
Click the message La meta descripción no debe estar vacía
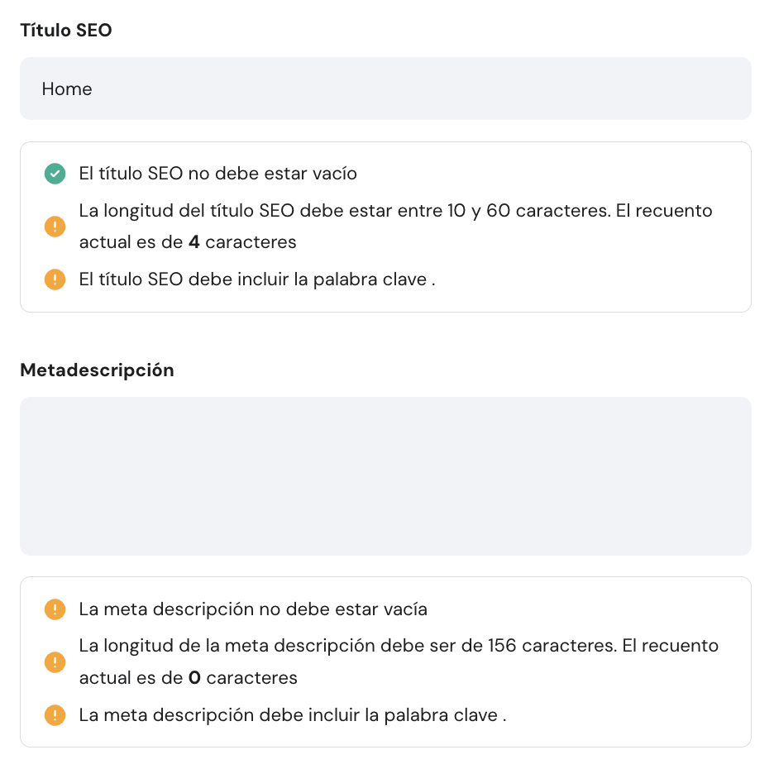tap(253, 609)
